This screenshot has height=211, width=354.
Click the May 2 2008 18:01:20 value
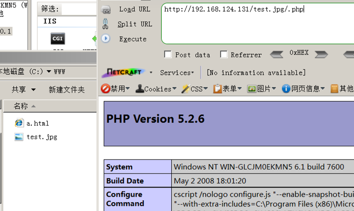click(x=210, y=181)
